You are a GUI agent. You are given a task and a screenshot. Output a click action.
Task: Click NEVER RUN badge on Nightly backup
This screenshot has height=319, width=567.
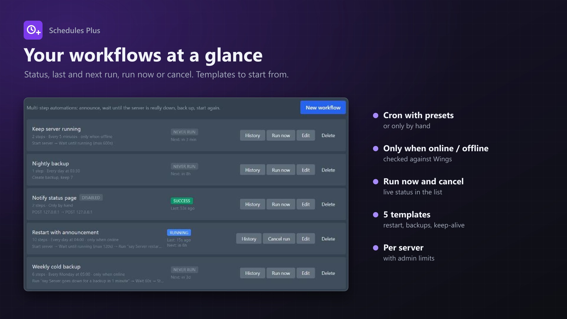point(184,166)
